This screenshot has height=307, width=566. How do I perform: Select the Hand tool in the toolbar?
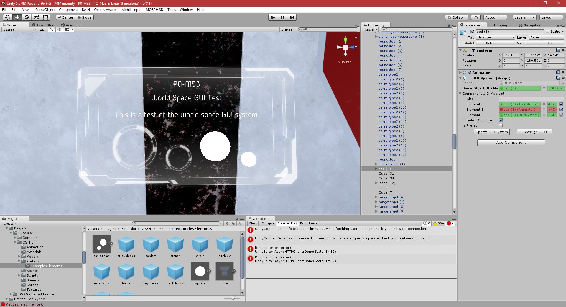coord(7,17)
